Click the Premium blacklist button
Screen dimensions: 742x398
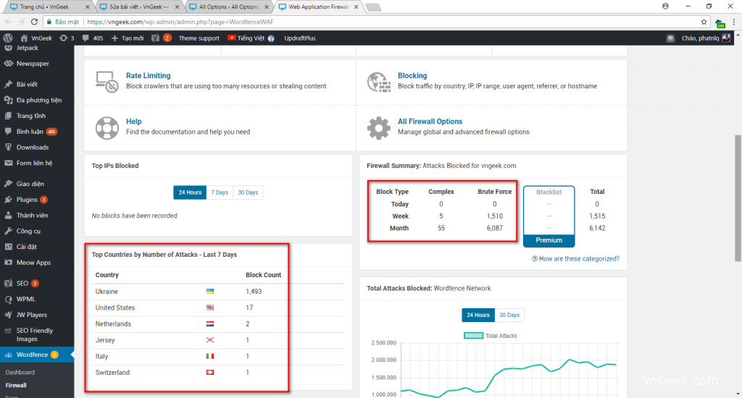(549, 240)
